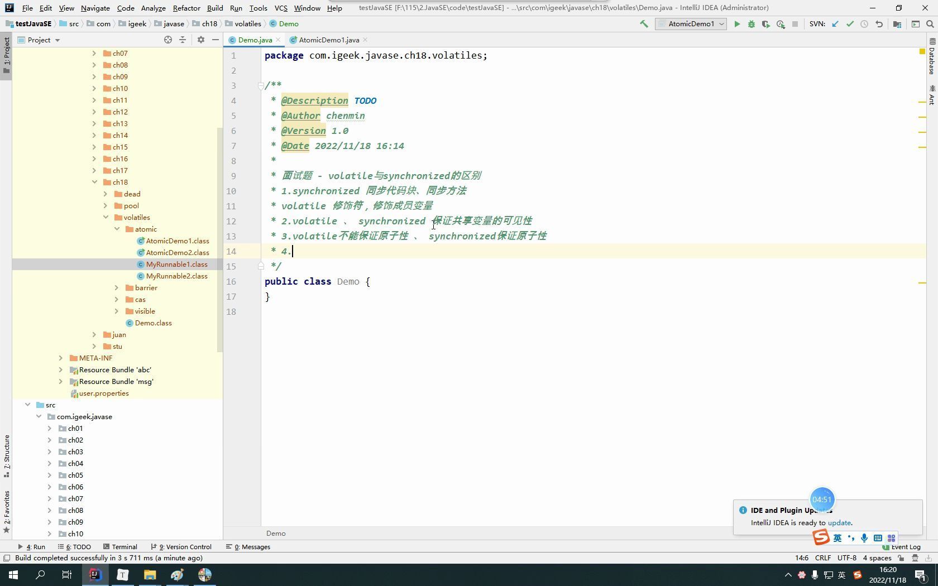
Task: Open the Ant tool window
Action: tap(932, 95)
